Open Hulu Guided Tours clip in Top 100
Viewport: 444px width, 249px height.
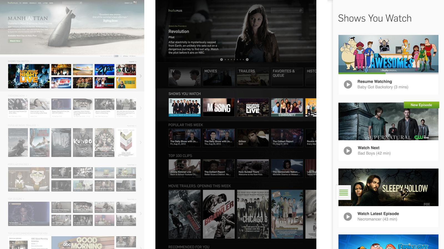pyautogui.click(x=253, y=168)
